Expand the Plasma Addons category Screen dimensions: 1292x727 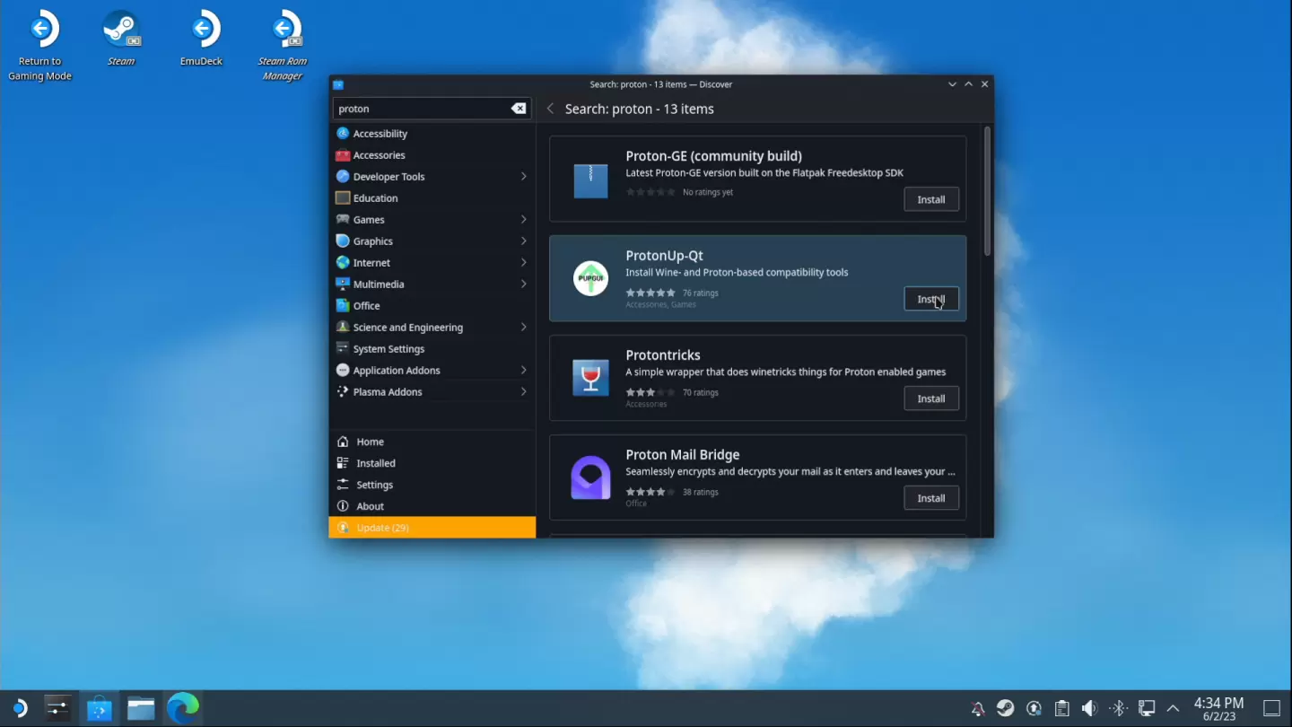coord(523,392)
